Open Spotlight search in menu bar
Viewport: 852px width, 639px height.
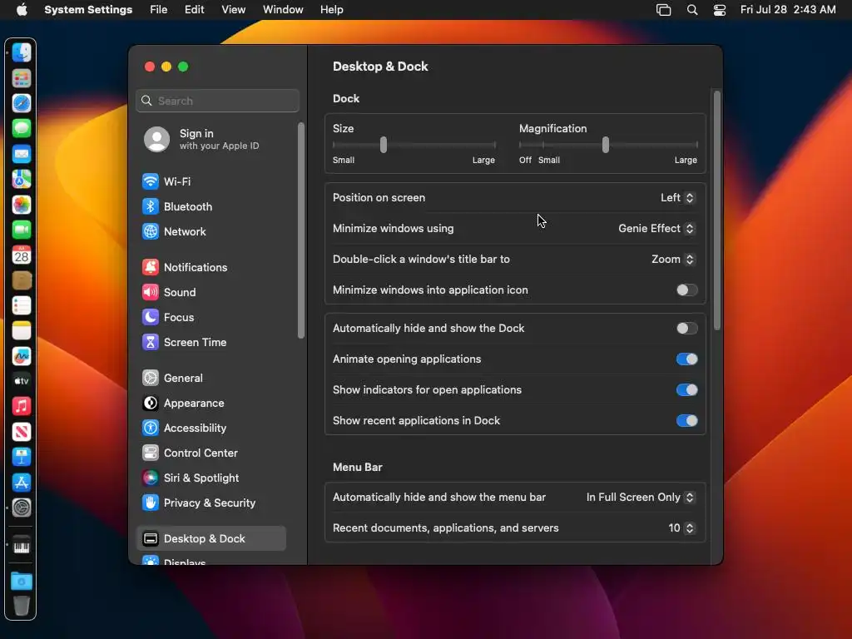[691, 10]
